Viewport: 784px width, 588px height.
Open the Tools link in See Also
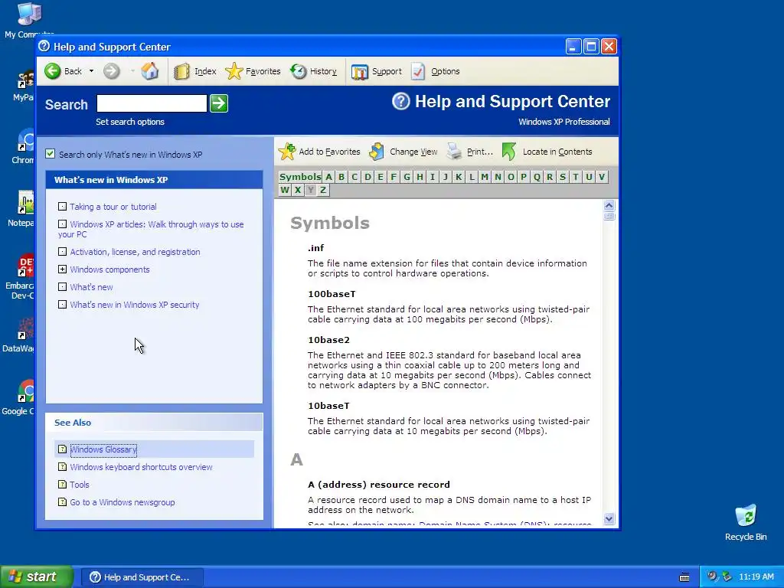coord(80,485)
